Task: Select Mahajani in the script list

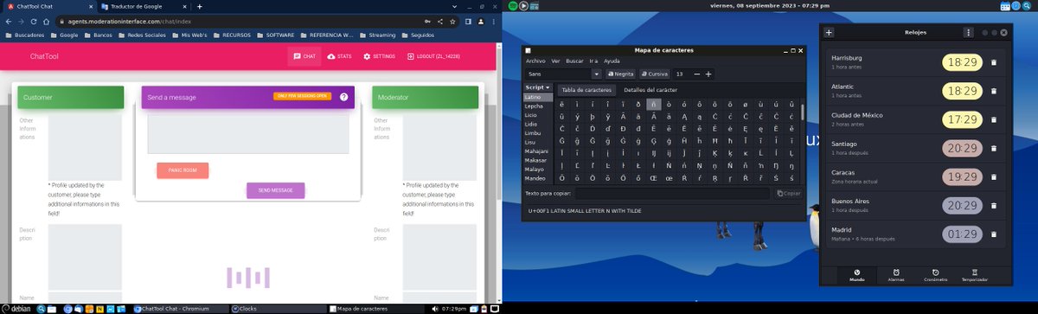Action: click(x=536, y=151)
